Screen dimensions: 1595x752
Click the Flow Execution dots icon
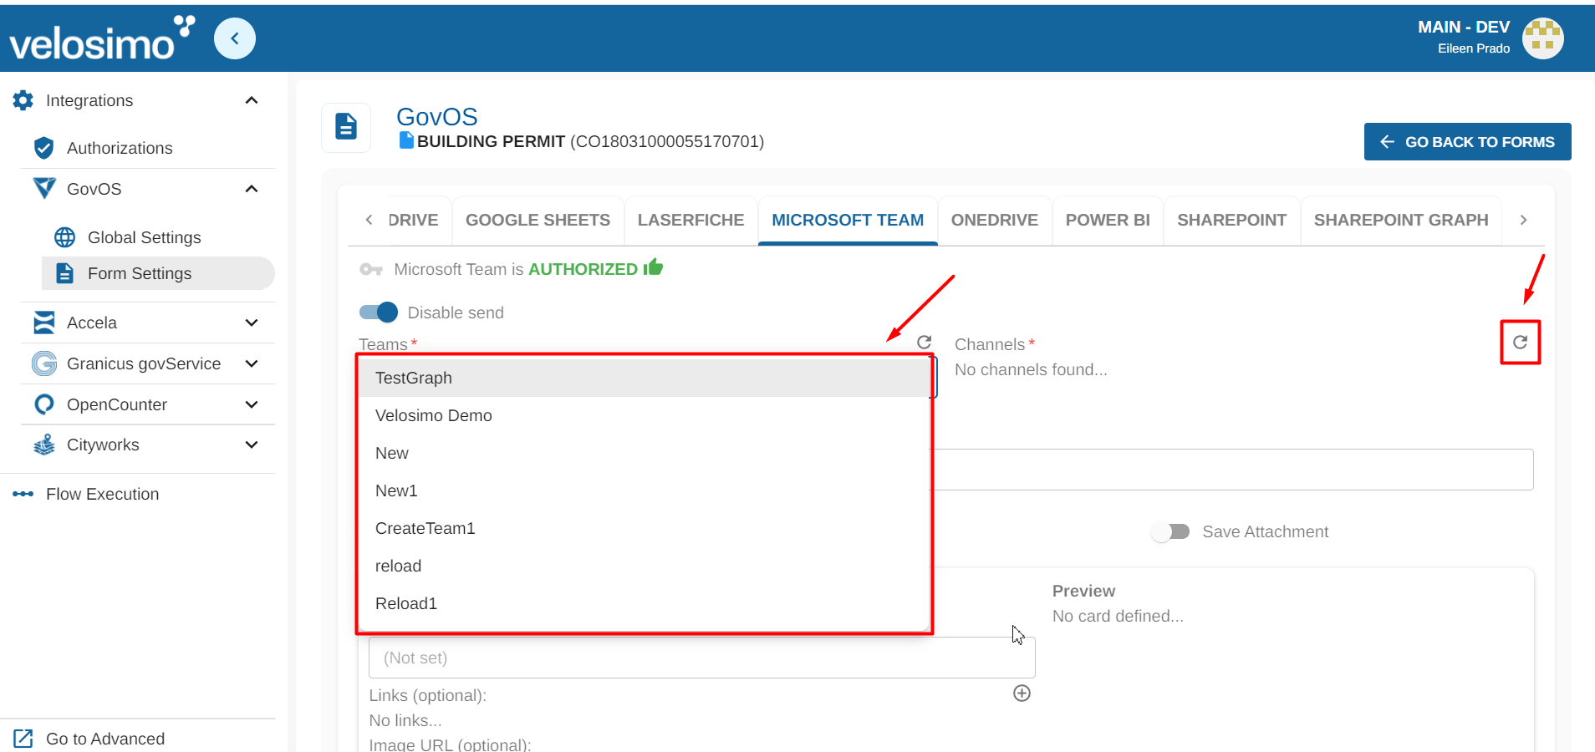click(x=23, y=494)
